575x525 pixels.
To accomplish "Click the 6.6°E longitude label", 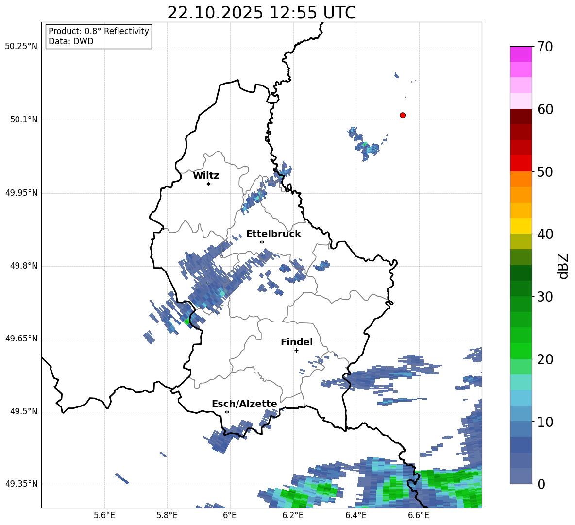I will [x=419, y=515].
